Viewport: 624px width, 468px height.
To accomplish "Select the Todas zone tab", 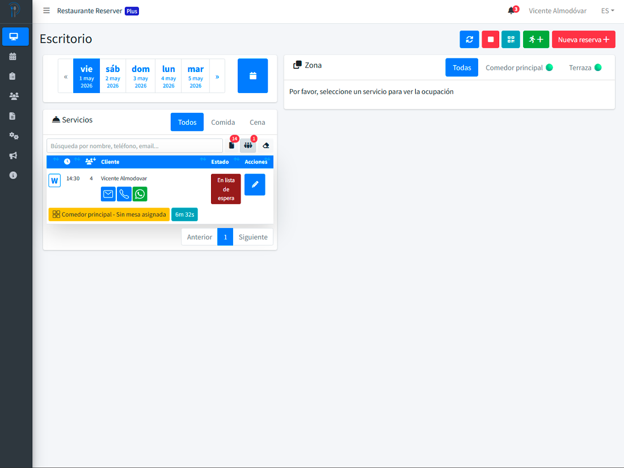I will pyautogui.click(x=462, y=68).
